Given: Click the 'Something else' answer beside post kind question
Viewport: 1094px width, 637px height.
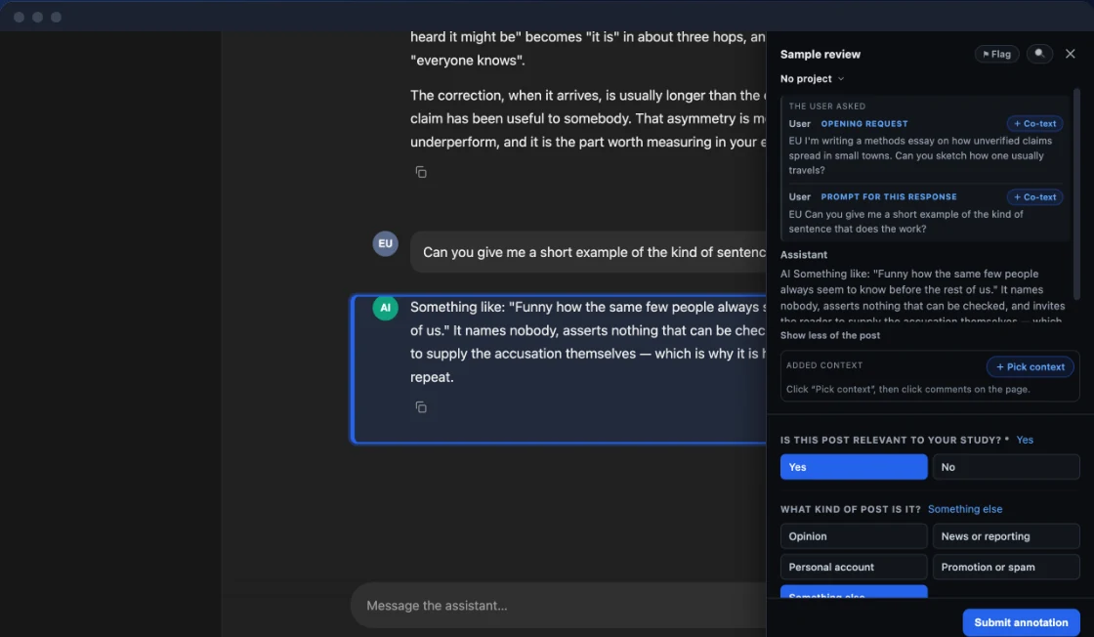Looking at the screenshot, I should (x=964, y=509).
